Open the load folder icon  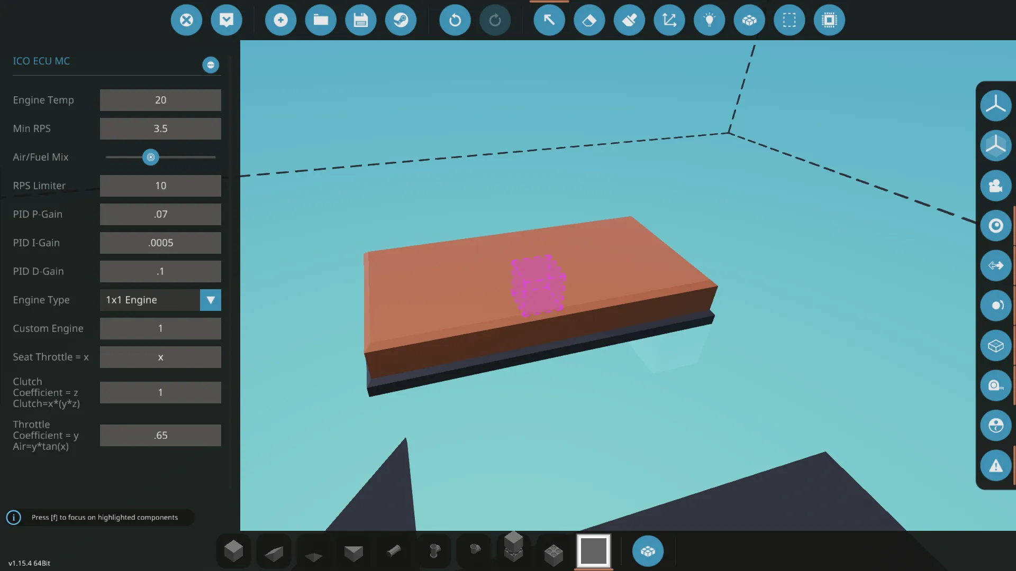321,20
